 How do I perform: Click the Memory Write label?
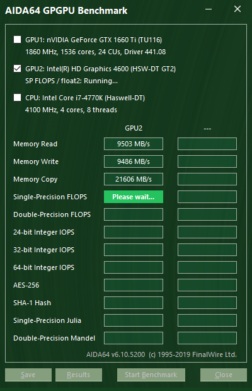(36, 161)
